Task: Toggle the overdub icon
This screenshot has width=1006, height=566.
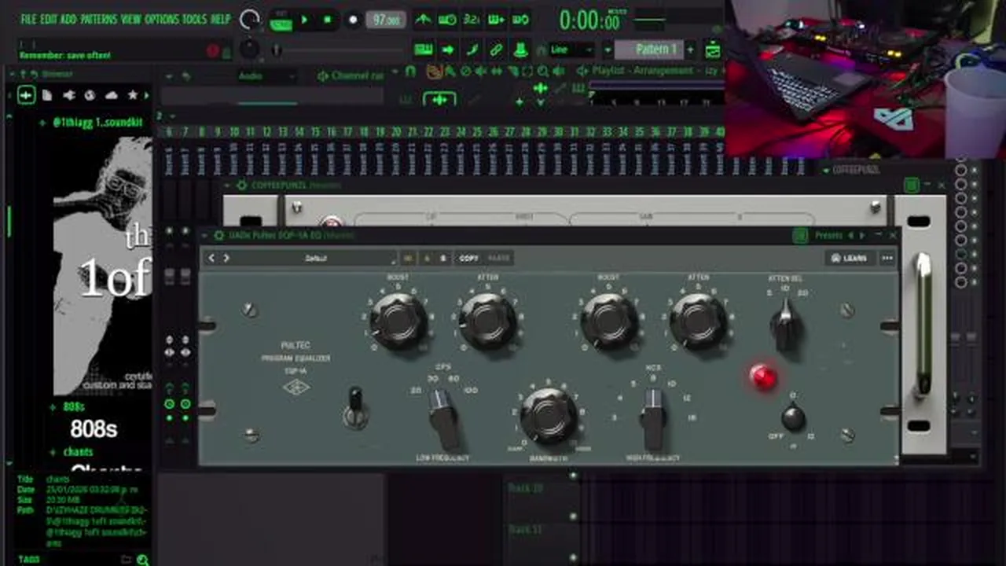Action: point(496,20)
